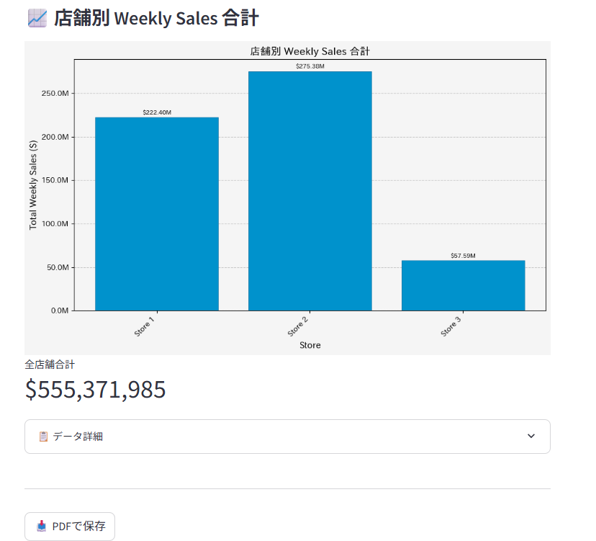
Task: Click the Store 3 x-axis tick label
Action: click(451, 325)
